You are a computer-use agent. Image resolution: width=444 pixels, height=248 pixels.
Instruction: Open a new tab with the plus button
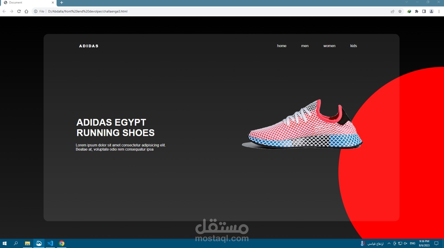62,2
